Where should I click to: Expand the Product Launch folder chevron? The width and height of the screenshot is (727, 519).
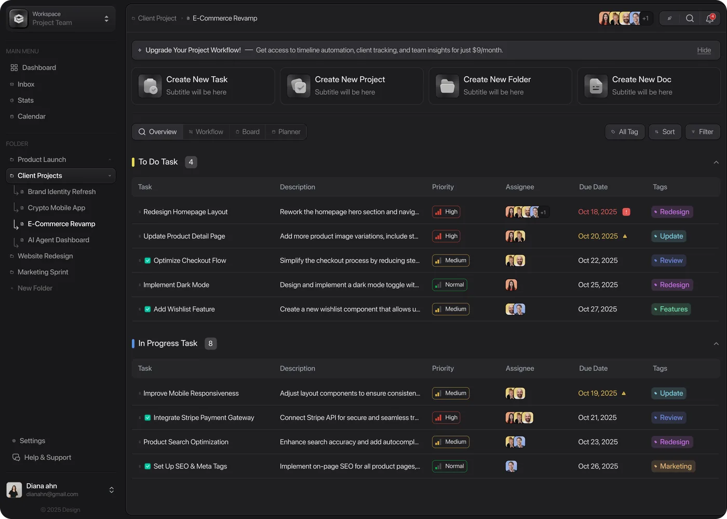tap(110, 160)
